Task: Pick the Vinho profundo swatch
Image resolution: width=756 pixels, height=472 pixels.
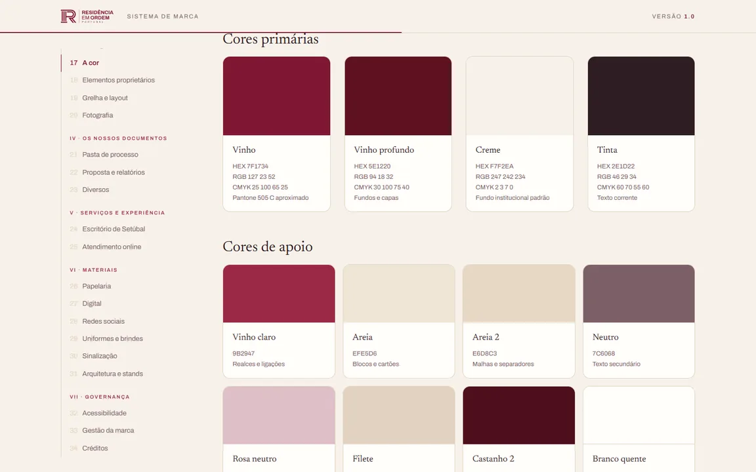Action: pos(398,96)
